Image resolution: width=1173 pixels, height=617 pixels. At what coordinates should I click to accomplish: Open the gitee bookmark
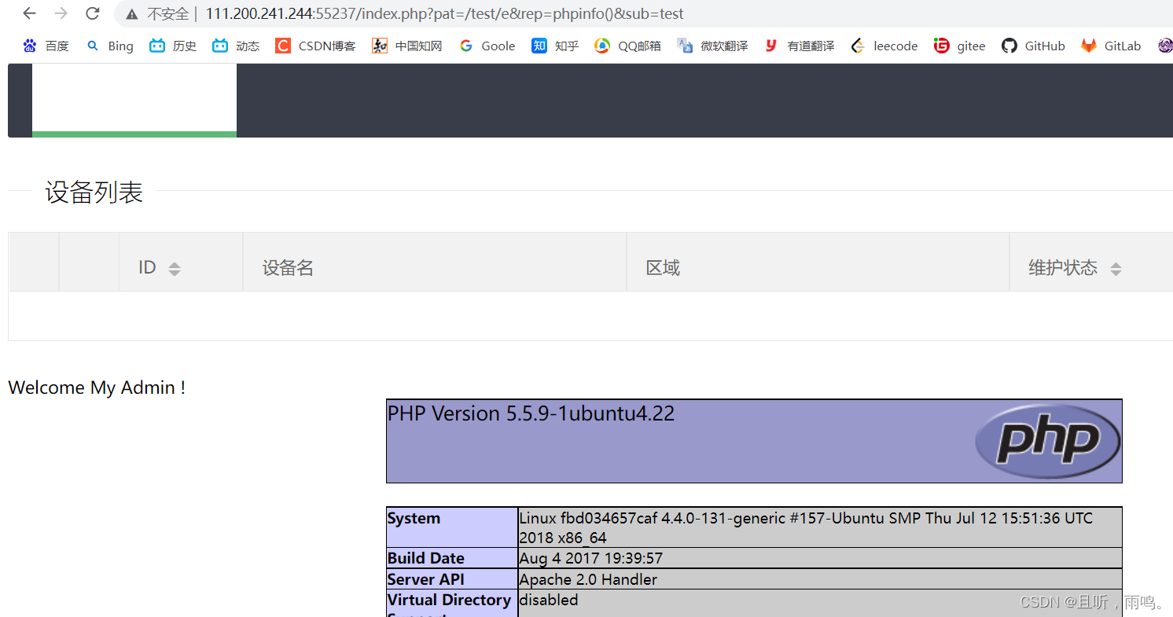coord(960,46)
